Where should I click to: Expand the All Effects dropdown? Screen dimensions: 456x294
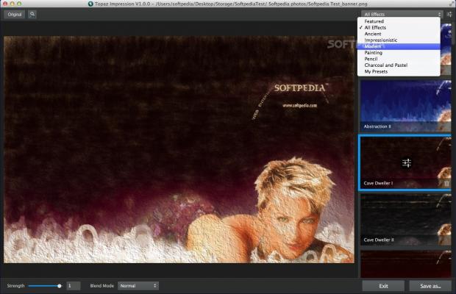point(402,14)
